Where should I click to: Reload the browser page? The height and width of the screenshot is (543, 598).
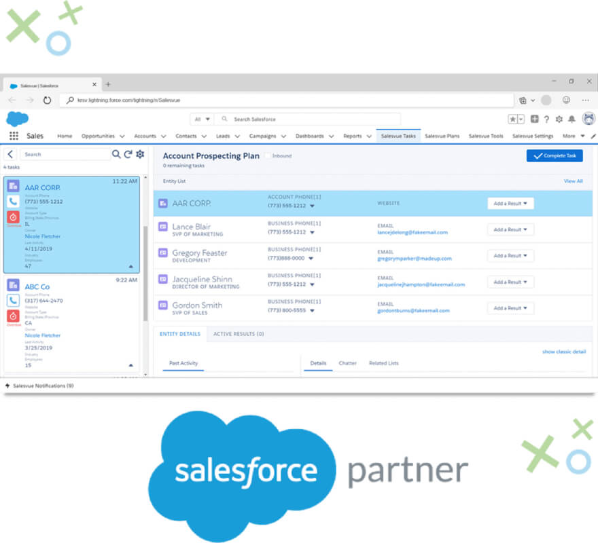coord(47,100)
